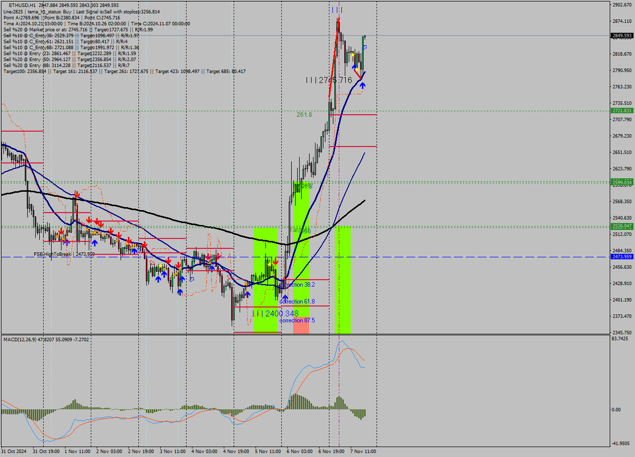Select the salmon rectangle beside correction 87.5
The height and width of the screenshot is (457, 635).
click(x=301, y=325)
